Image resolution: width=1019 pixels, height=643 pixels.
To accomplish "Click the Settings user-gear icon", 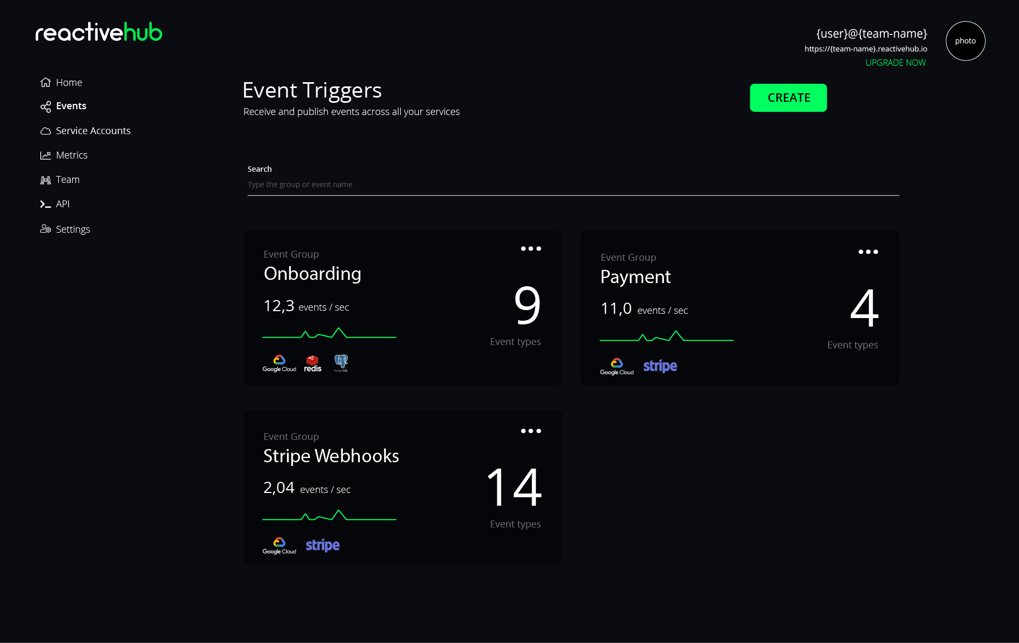I will click(46, 229).
